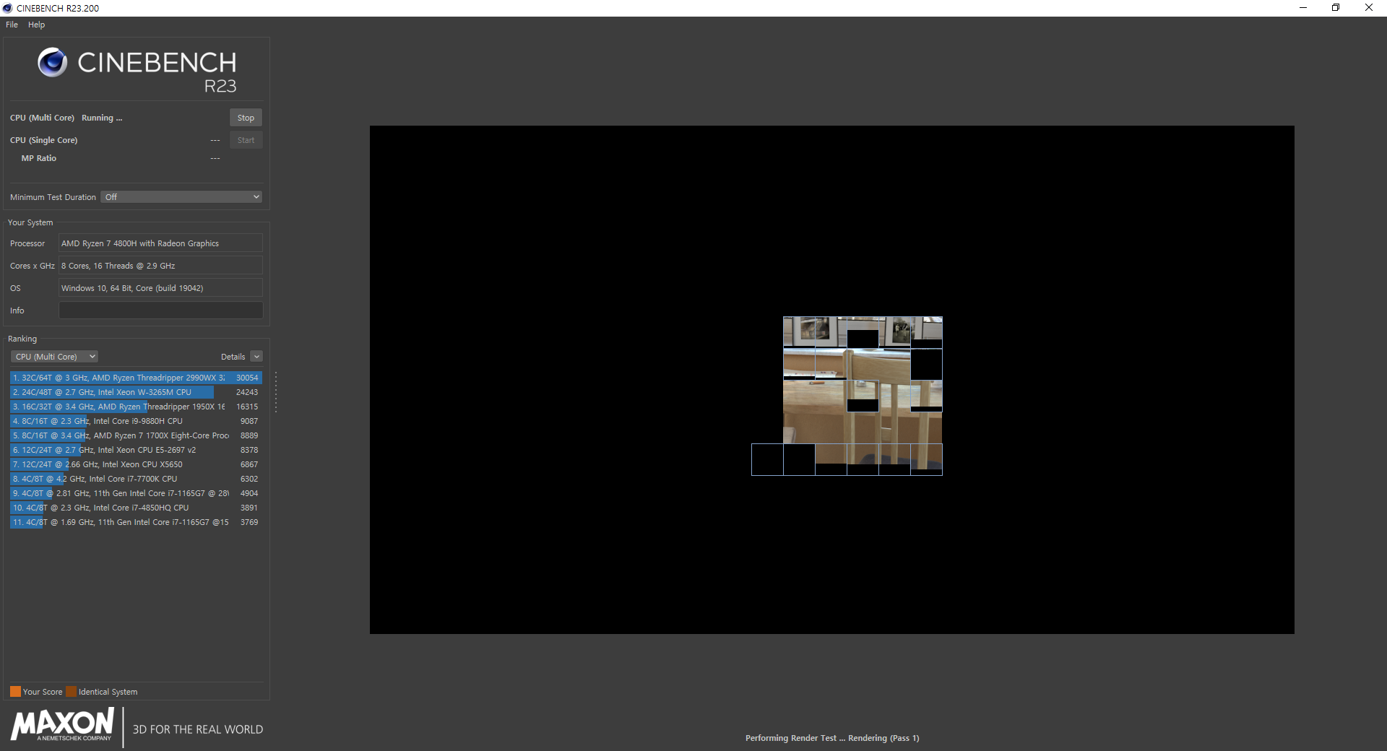Stop the CPU Multi Core test
Image resolution: width=1387 pixels, height=751 pixels.
[246, 118]
